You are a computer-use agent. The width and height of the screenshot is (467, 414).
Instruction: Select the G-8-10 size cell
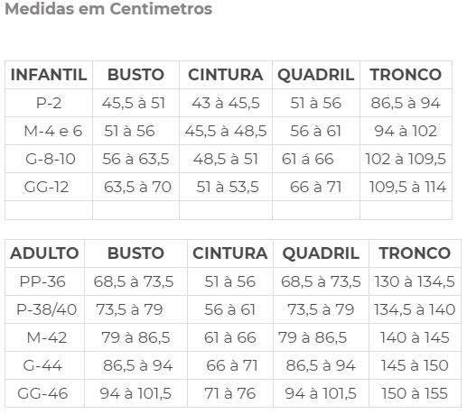coord(51,159)
